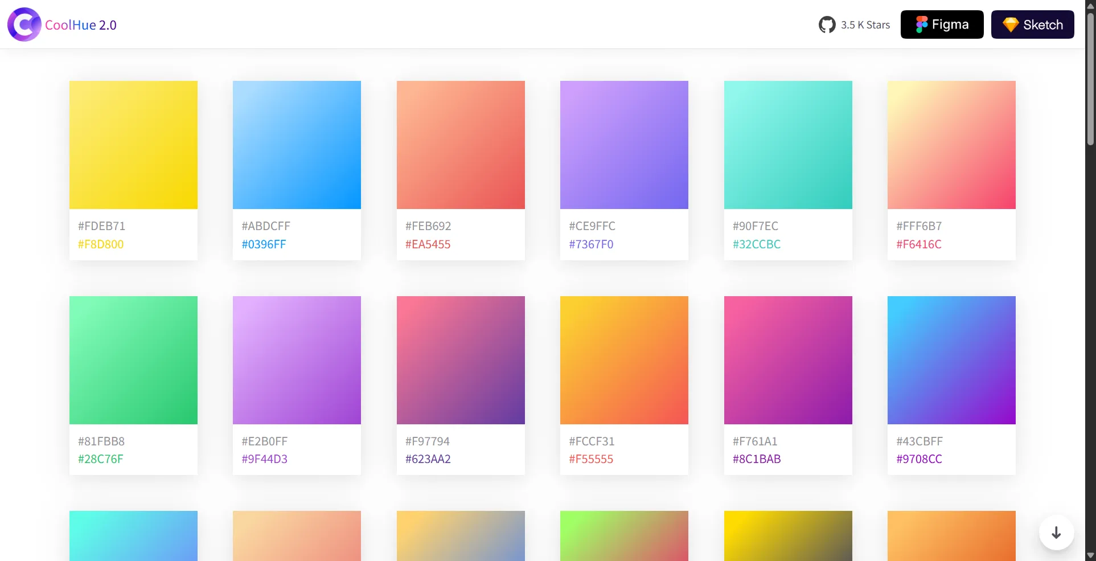Select the #43CBFF blue-violet gradient swatch
Viewport: 1096px width, 561px height.
pyautogui.click(x=951, y=360)
